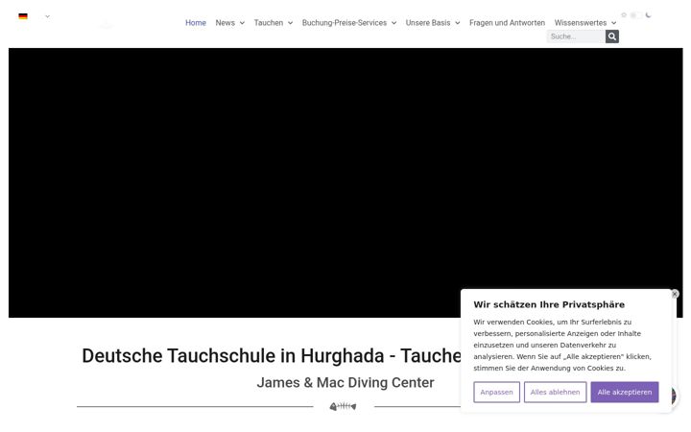This screenshot has width=691, height=432.
Task: Expand the Unsere Basis submenu chevron
Action: pos(458,23)
